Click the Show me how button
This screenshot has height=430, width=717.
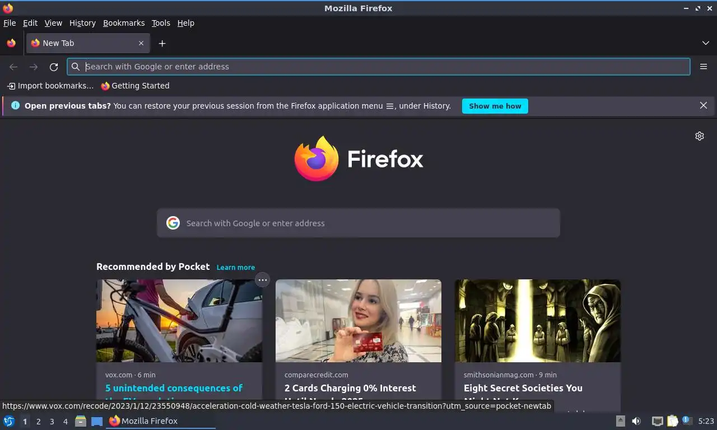click(495, 106)
